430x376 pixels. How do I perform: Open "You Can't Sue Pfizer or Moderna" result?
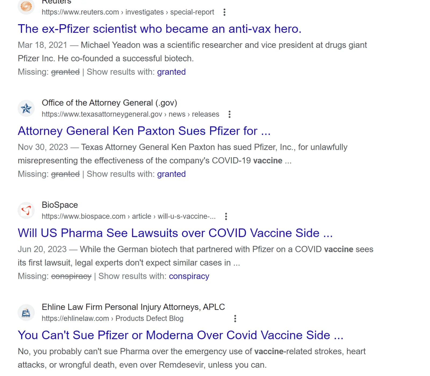point(180,335)
